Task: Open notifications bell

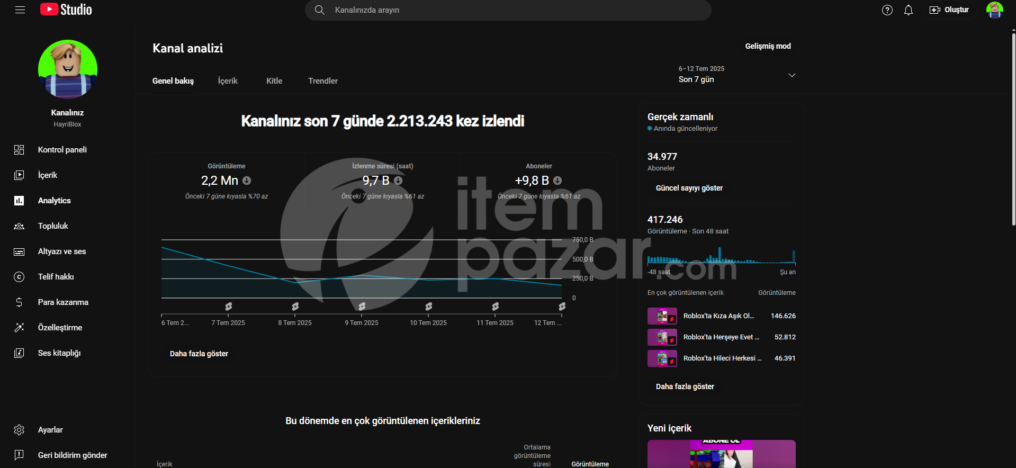Action: click(x=909, y=10)
